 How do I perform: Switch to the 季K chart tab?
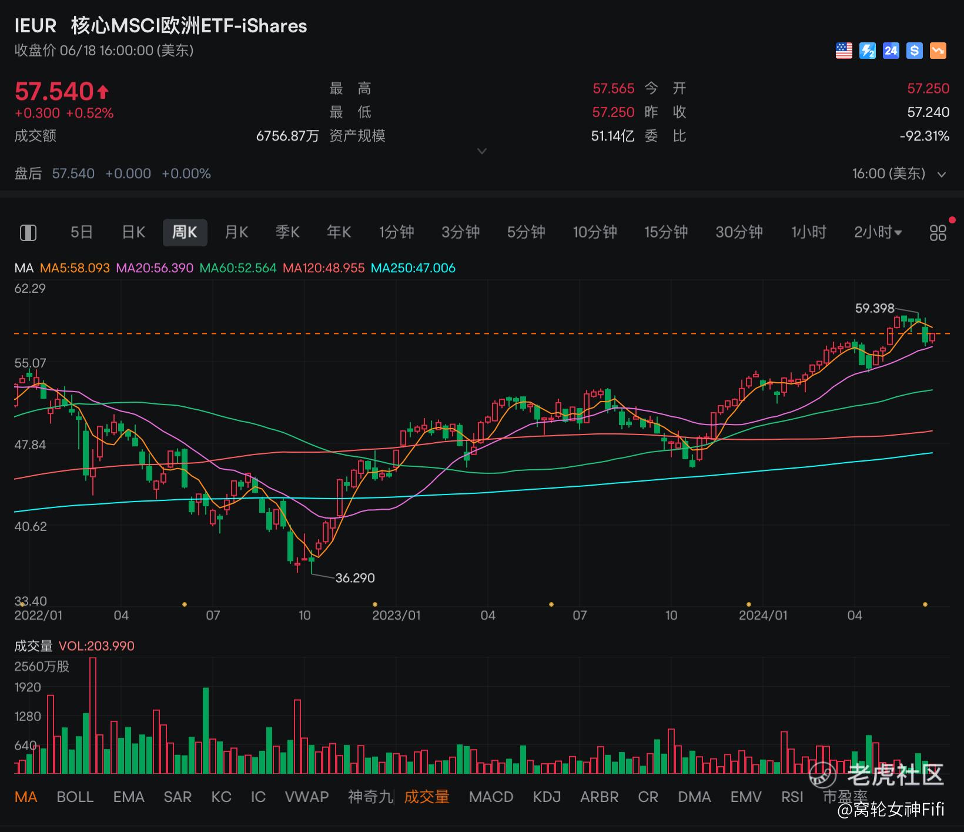[287, 232]
